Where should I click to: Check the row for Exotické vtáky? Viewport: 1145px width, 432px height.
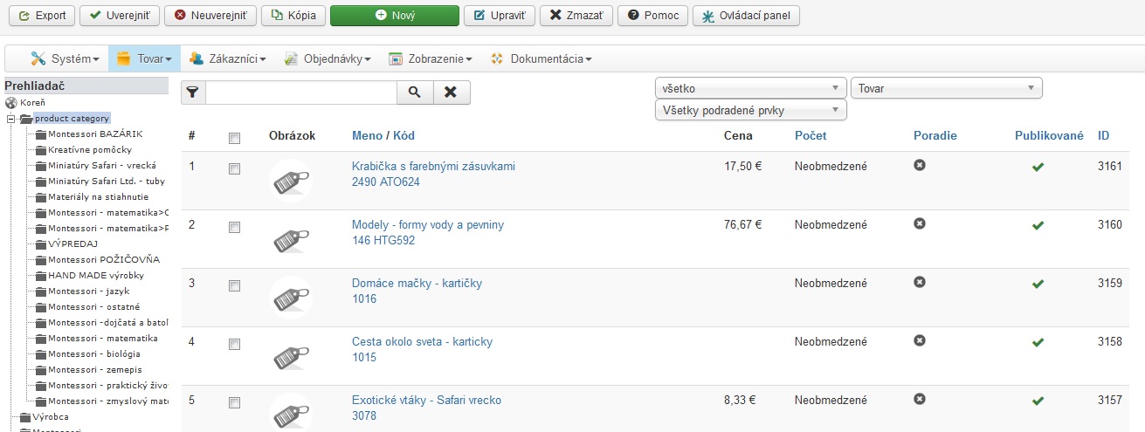[234, 403]
